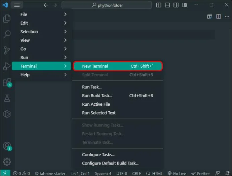This screenshot has height=176, width=232.
Task: Open the Explorer icon in activity bar
Action: click(7, 19)
